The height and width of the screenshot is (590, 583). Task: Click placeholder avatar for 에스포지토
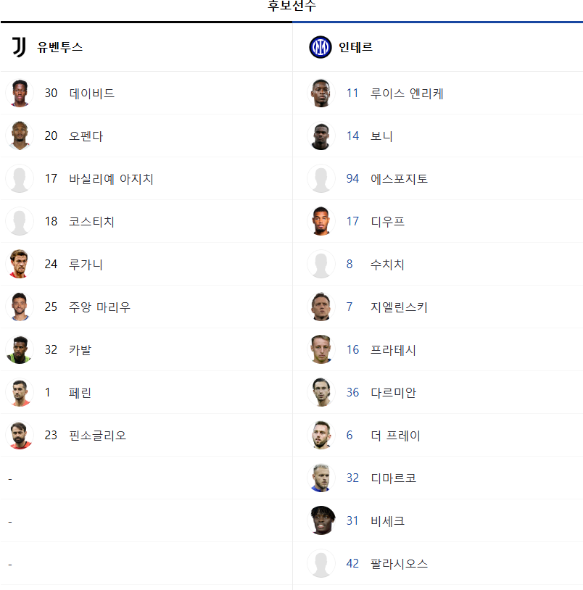coord(321,179)
